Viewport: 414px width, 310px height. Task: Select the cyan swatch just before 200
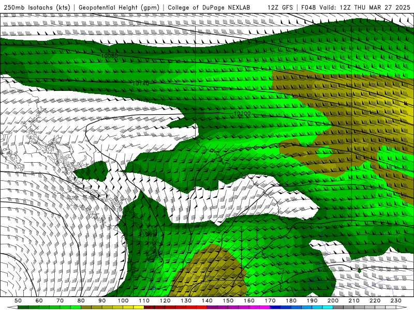tap(328, 307)
